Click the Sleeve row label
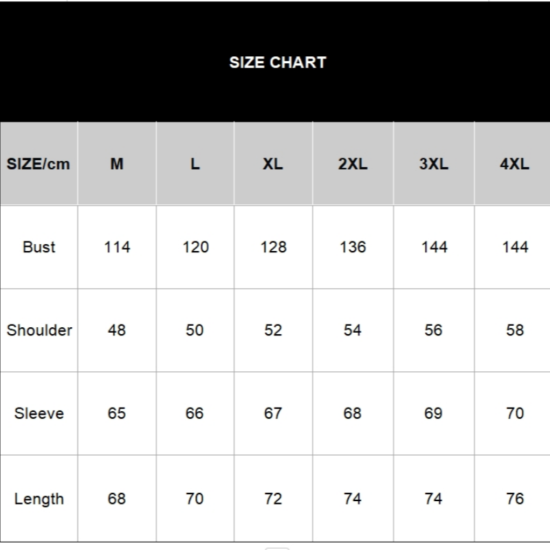 38,413
